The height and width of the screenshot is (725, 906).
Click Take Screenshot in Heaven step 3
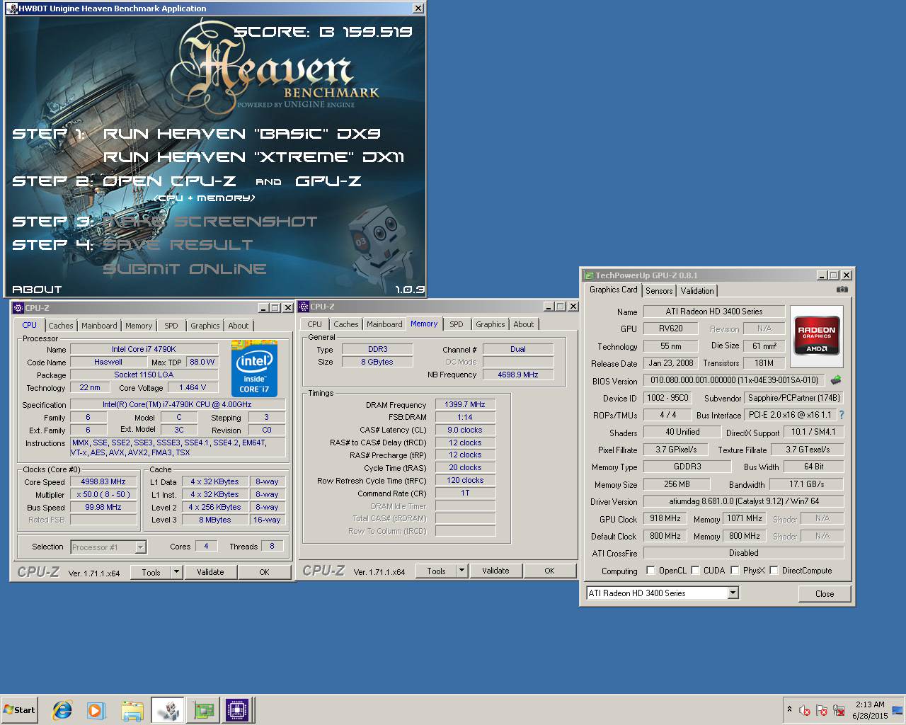click(210, 222)
